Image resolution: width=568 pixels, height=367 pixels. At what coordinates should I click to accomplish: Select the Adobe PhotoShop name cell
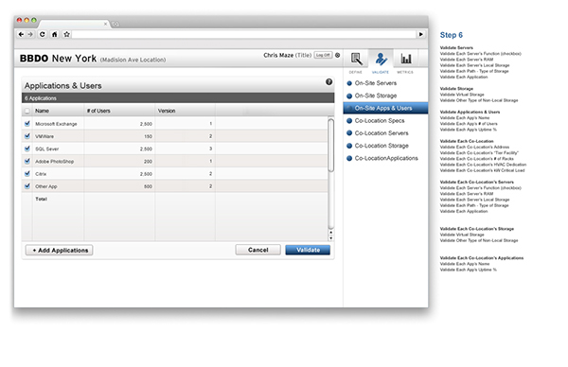coord(54,162)
